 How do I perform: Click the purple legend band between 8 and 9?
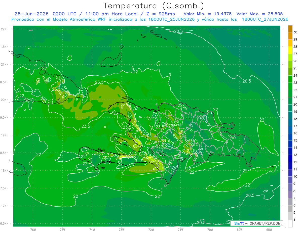(290, 188)
